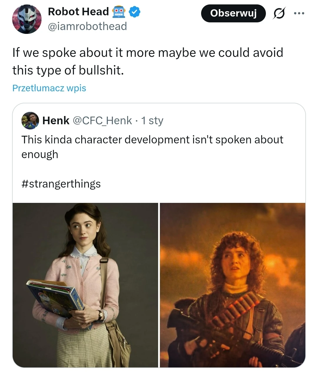
Task: Click the Robot Head display name
Action: pos(78,12)
